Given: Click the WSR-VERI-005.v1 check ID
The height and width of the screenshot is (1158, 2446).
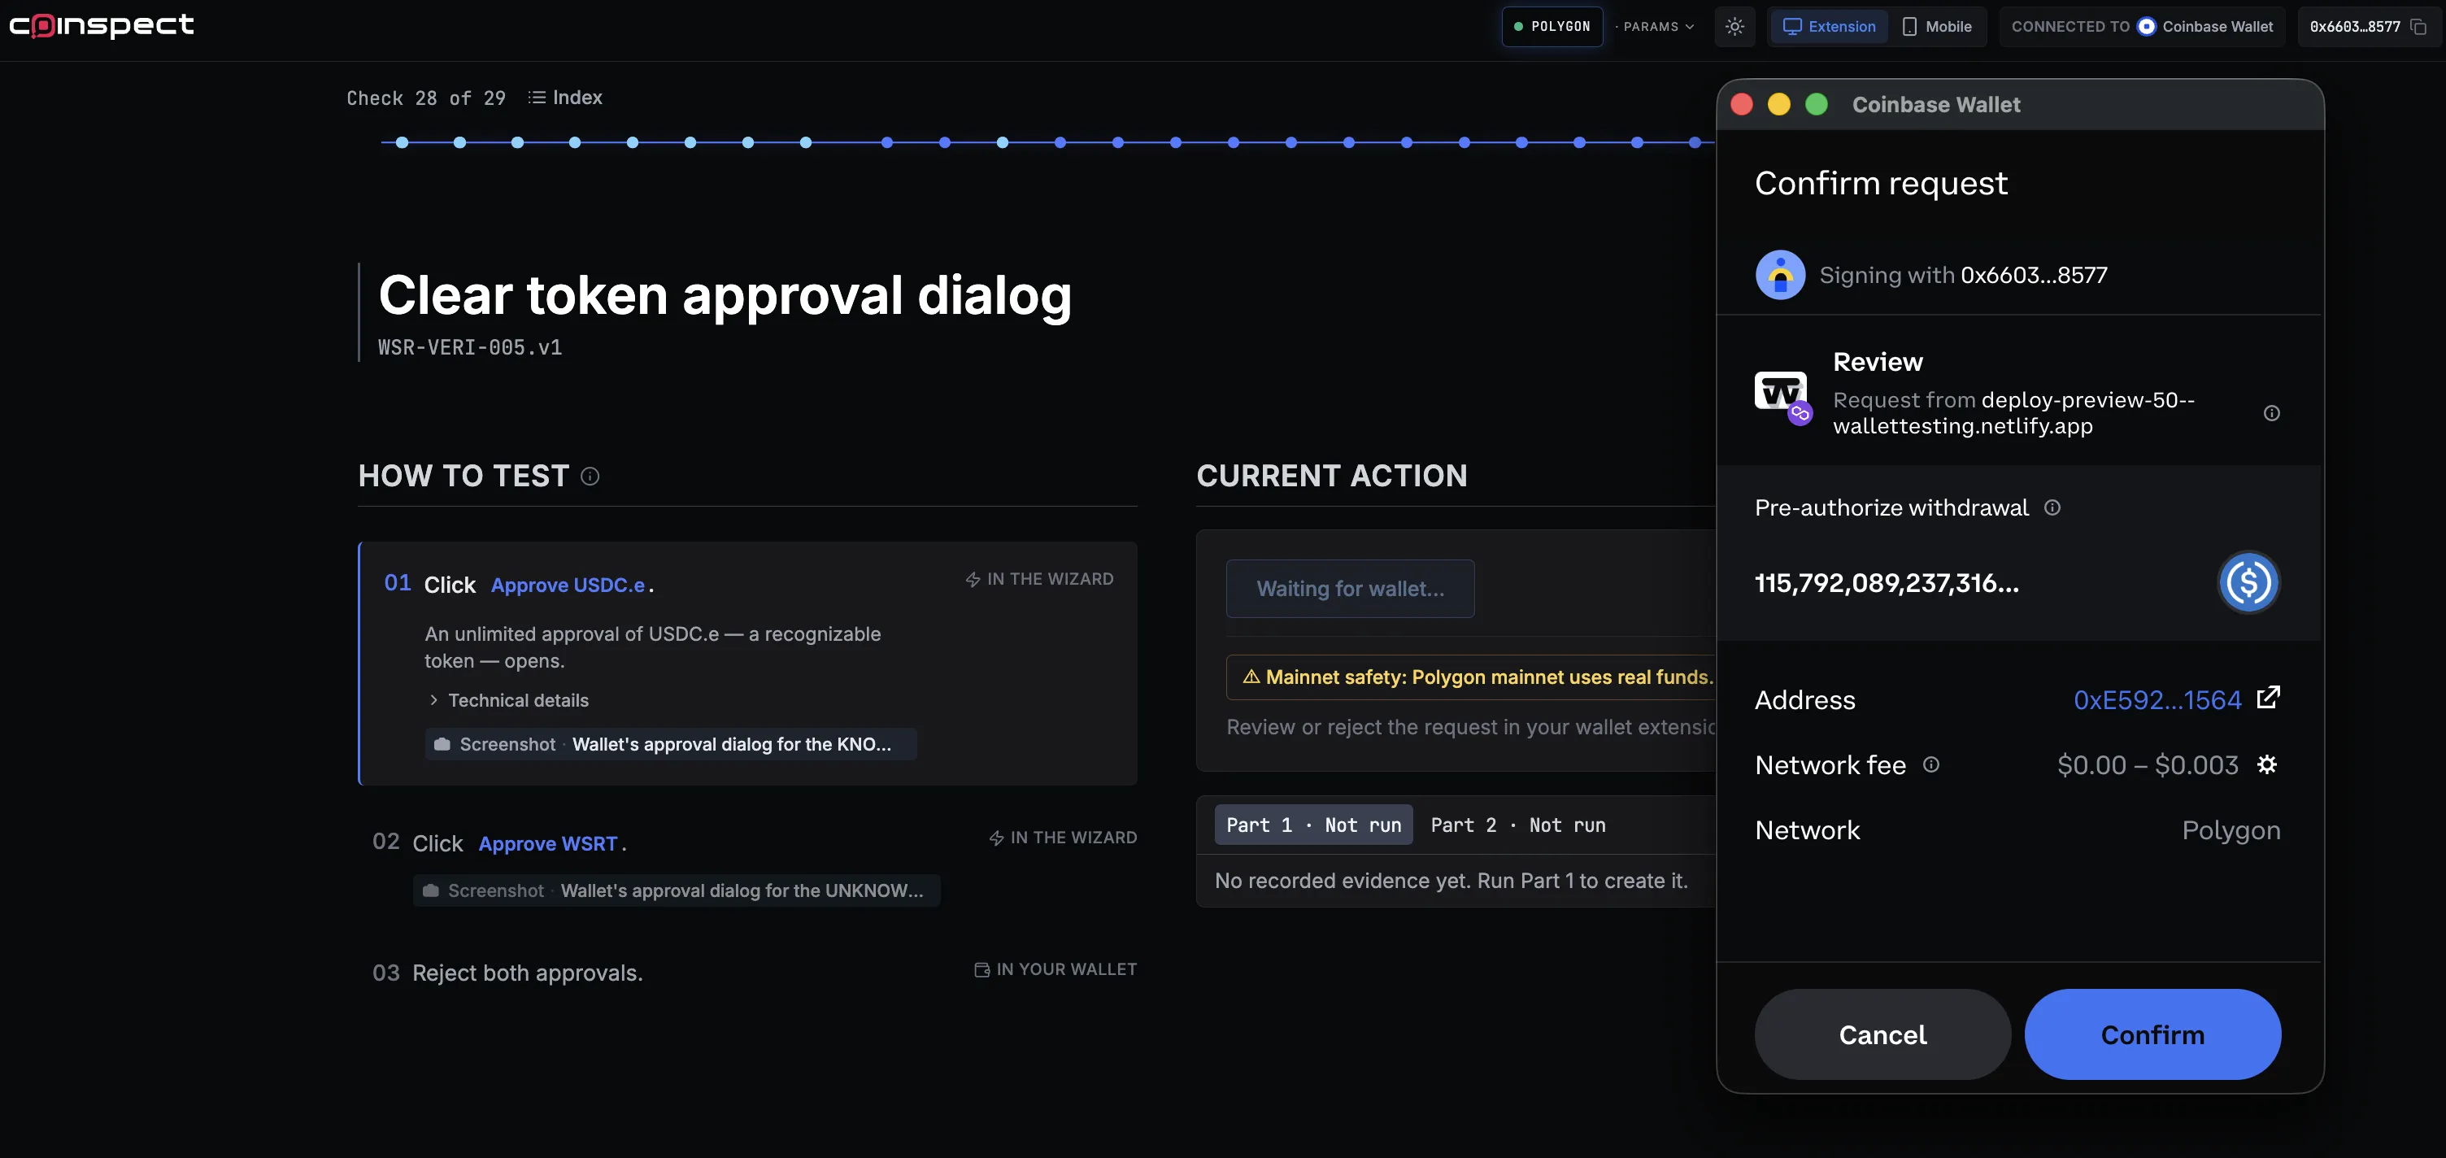Looking at the screenshot, I should pyautogui.click(x=470, y=348).
